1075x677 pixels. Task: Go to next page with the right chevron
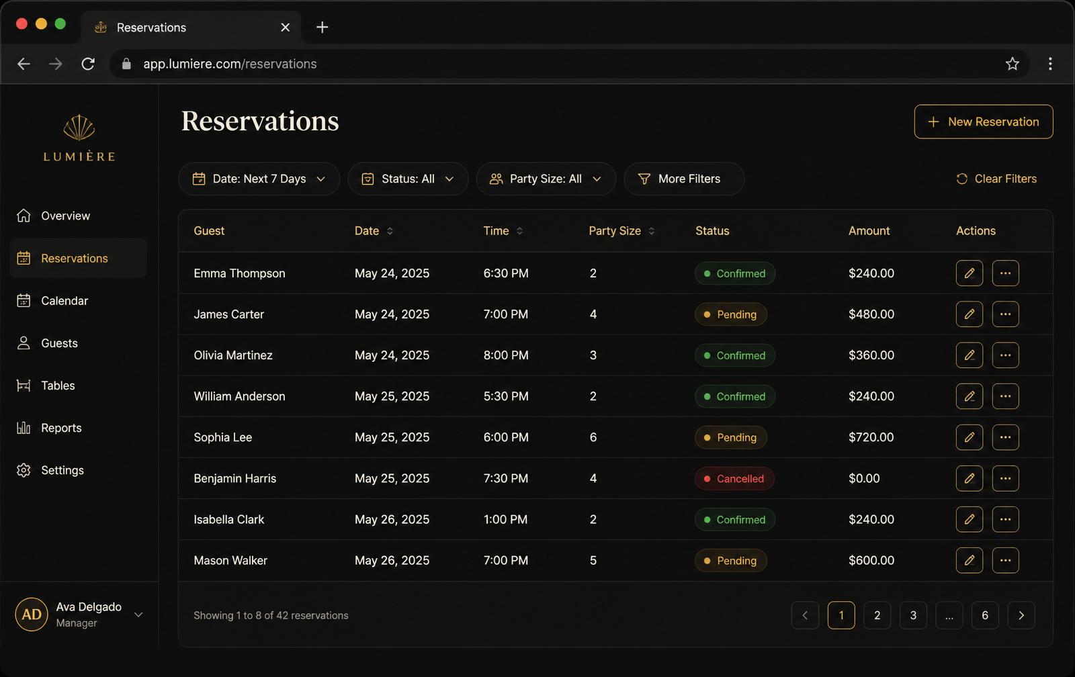coord(1021,615)
